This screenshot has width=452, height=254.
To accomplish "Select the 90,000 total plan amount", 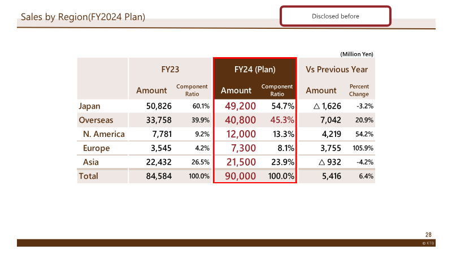I will (241, 176).
